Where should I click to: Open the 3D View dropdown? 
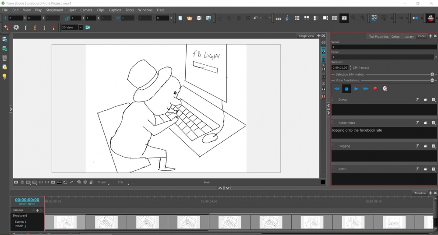[x=81, y=28]
